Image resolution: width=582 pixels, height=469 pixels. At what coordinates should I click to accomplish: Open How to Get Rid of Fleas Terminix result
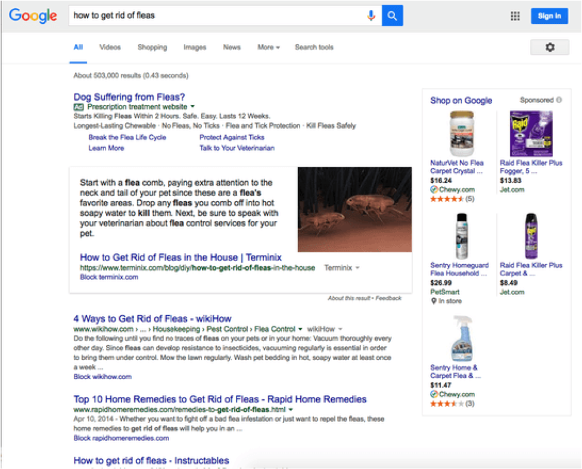click(x=180, y=257)
